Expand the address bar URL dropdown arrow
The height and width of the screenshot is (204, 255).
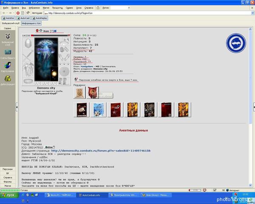[x=253, y=13]
